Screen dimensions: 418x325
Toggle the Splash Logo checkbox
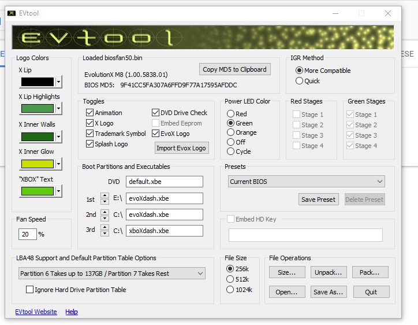click(x=107, y=144)
